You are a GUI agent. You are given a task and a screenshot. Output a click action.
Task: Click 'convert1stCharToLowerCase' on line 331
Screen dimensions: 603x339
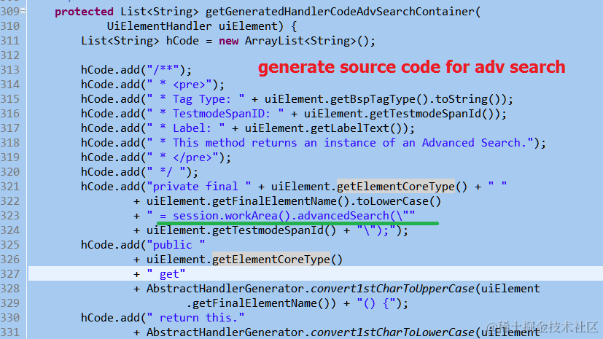tap(392, 332)
